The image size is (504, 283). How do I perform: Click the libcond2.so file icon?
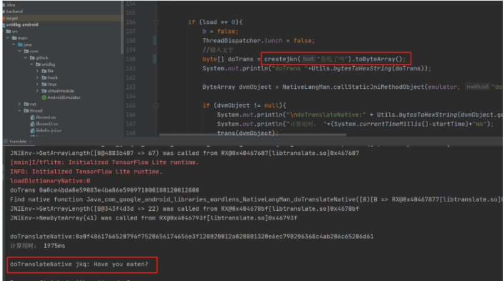33,124
